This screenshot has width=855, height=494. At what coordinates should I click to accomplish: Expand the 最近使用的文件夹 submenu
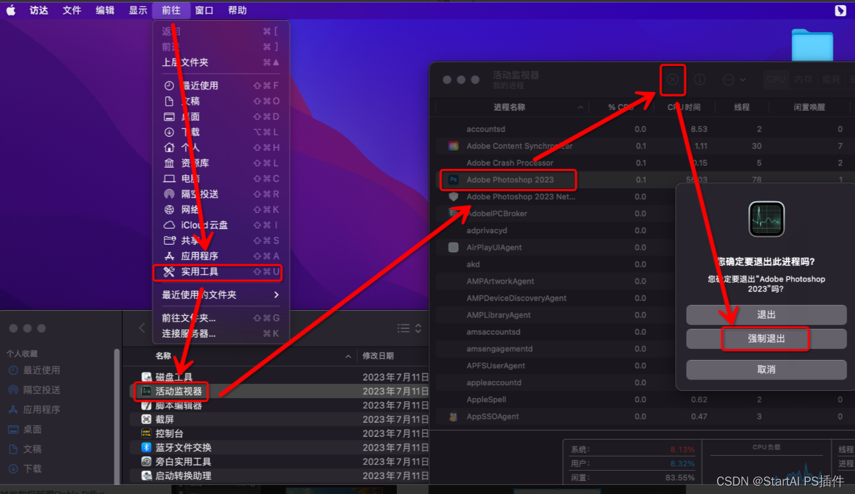click(x=221, y=295)
